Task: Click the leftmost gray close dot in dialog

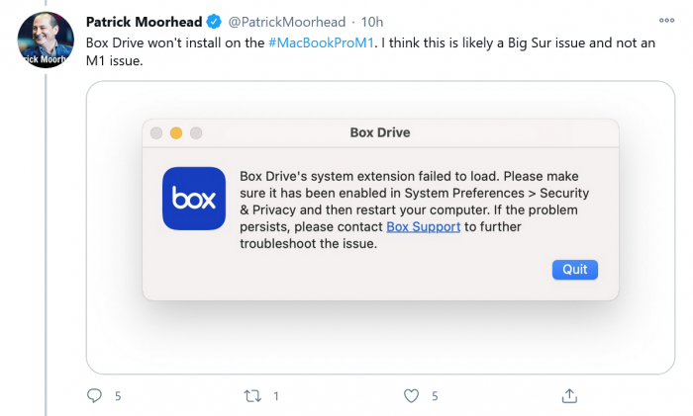Action: click(x=156, y=132)
